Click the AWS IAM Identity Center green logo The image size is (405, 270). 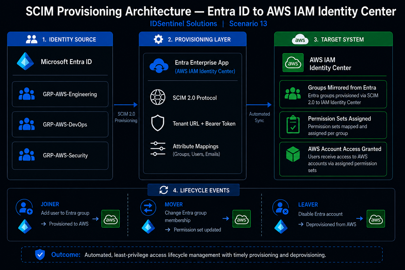coord(293,63)
